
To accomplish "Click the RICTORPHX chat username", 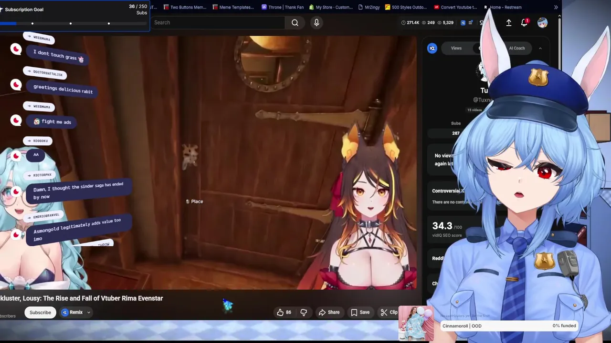I will point(40,175).
